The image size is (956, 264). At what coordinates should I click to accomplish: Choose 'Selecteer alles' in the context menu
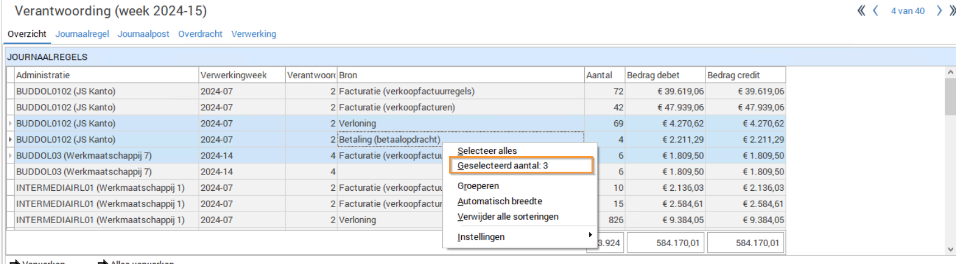487,150
